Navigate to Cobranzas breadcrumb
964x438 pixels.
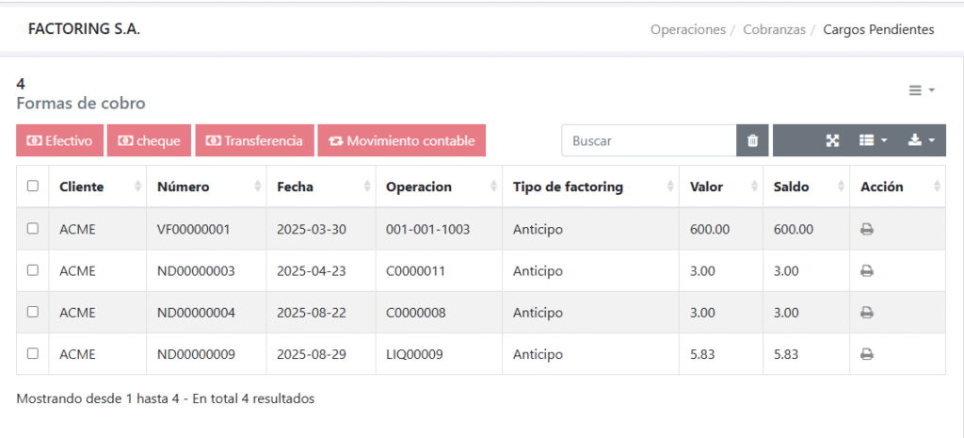(x=774, y=29)
